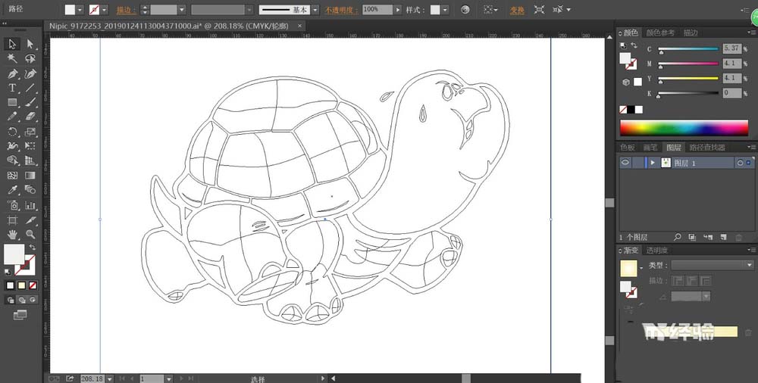This screenshot has height=383, width=758.
Task: Select the Direct Selection tool
Action: tap(30, 44)
